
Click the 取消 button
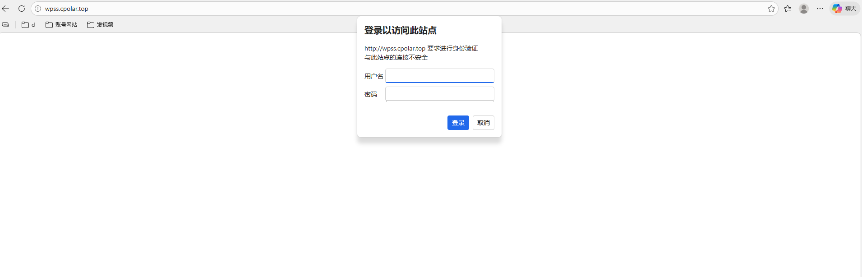pos(484,123)
